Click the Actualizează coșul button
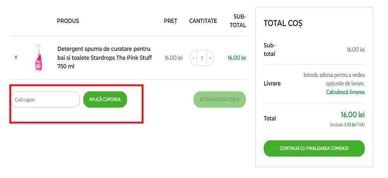388x178 pixels. [x=220, y=99]
